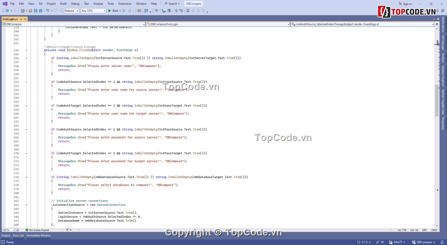Collapse the if block at line 252
The image size is (447, 245).
pyautogui.click(x=26, y=82)
